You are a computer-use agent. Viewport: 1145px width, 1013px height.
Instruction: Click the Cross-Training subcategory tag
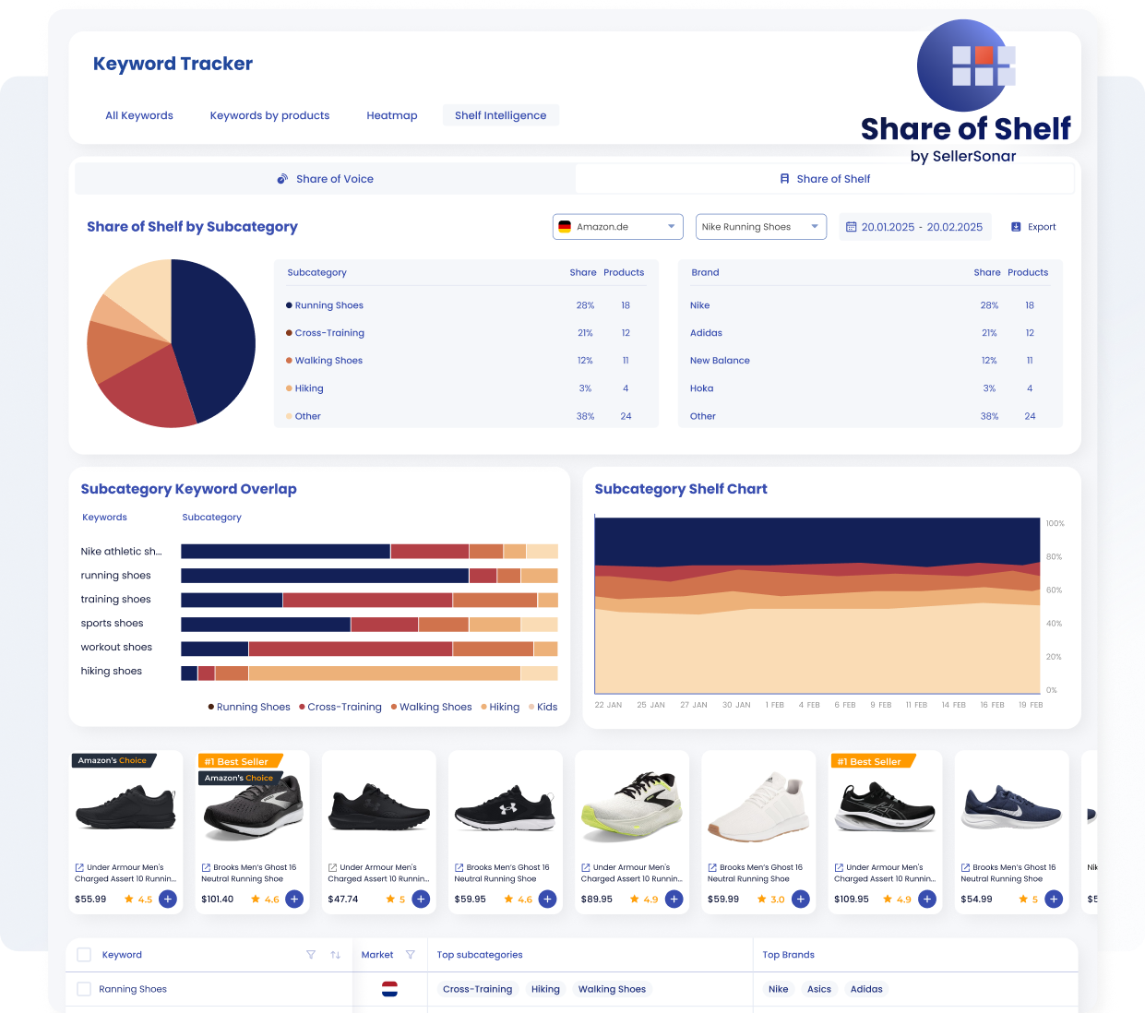[477, 989]
